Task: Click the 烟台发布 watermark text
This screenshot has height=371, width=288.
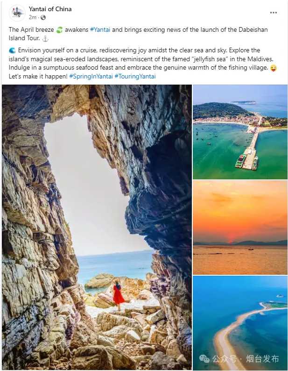Action: [x=262, y=359]
